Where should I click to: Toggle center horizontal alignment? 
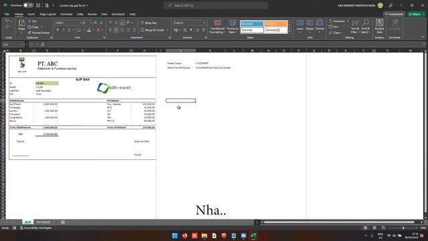pos(116,30)
